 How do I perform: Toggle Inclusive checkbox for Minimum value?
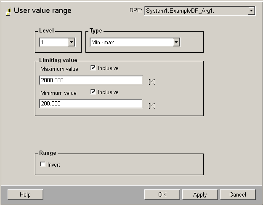[x=93, y=92]
